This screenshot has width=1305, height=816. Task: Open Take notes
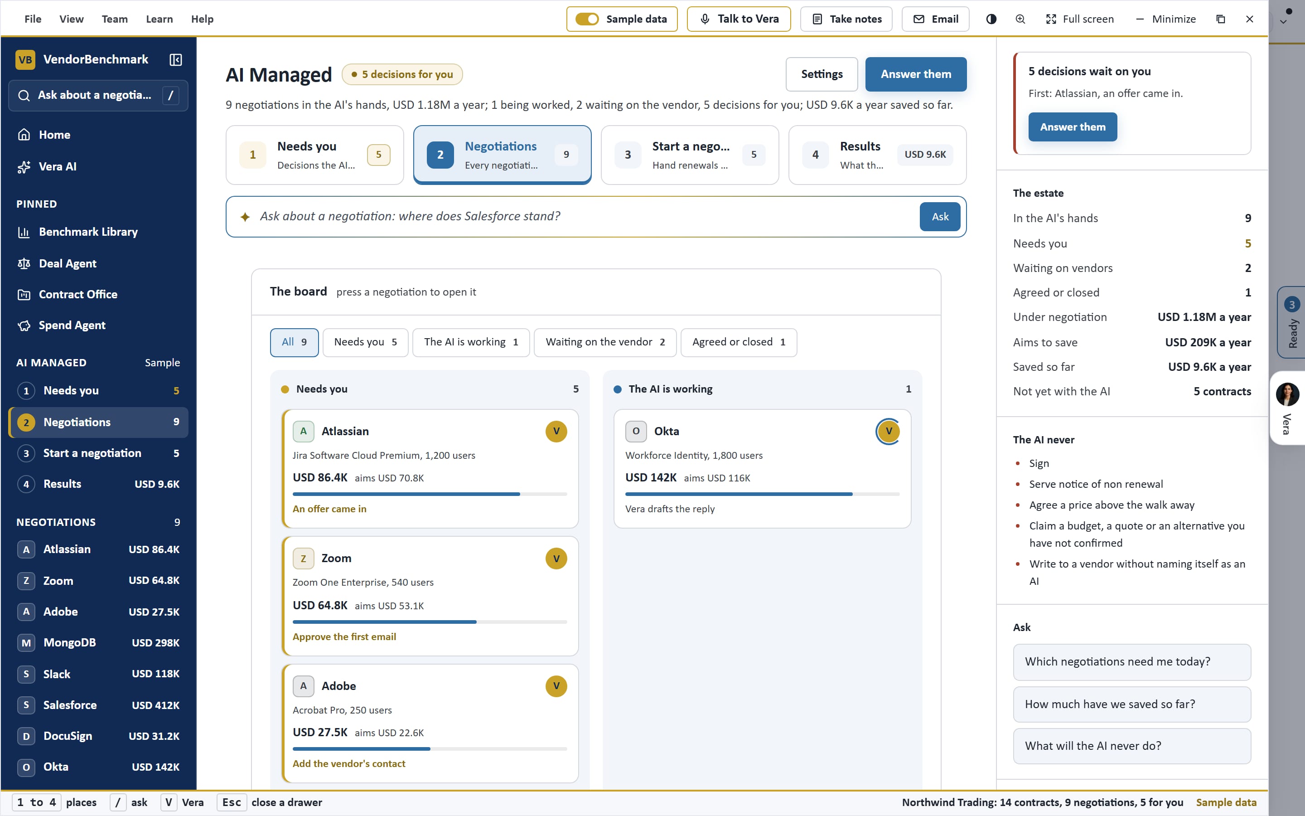[x=846, y=19]
